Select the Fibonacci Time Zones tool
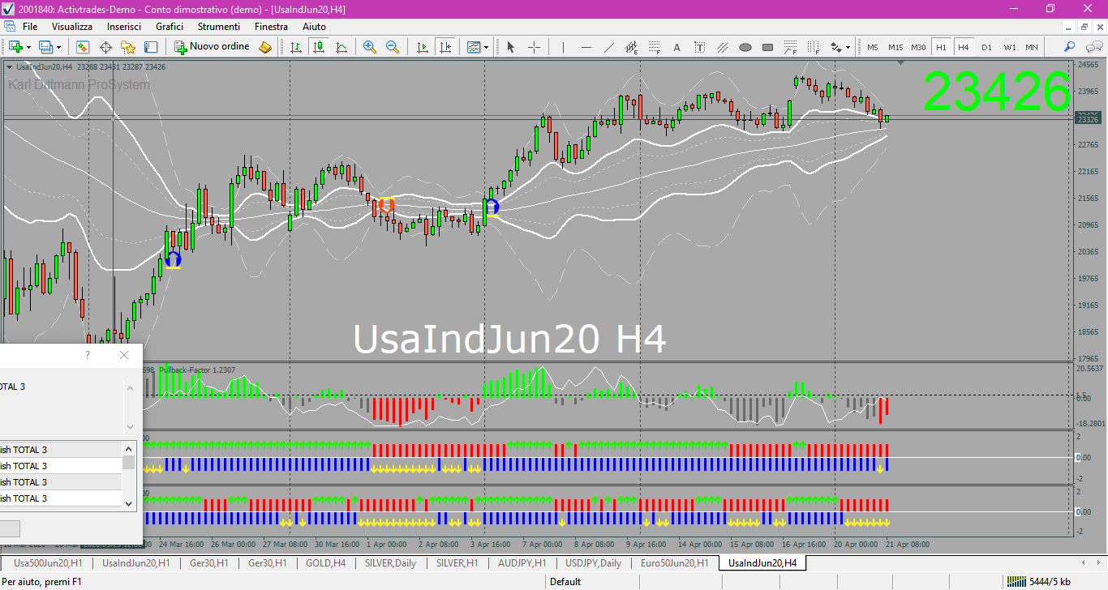1108x590 pixels. click(x=813, y=47)
